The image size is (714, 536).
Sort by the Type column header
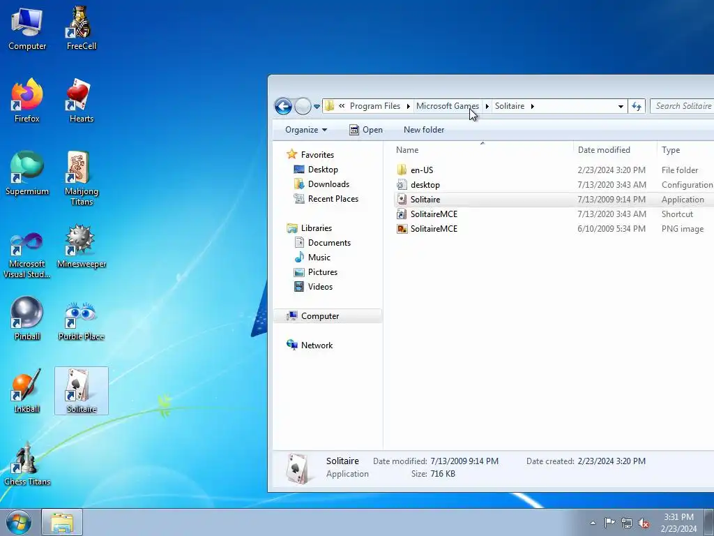[685, 150]
